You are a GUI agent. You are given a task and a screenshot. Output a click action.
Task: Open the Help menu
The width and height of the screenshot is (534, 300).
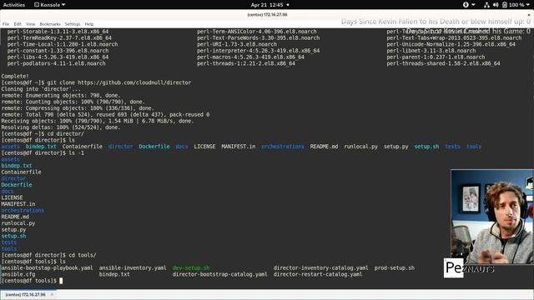[89, 24]
